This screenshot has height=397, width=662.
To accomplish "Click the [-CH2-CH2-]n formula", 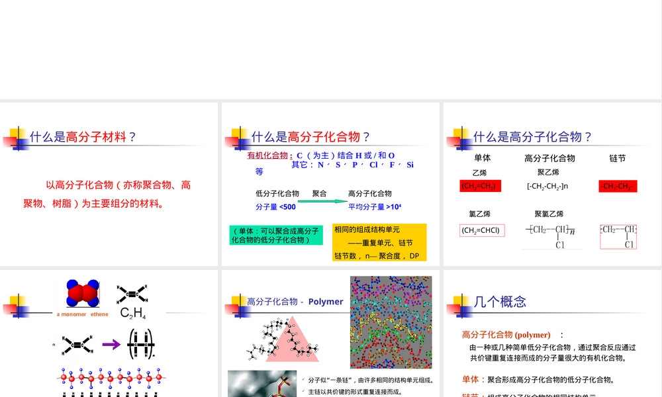I will pos(547,186).
